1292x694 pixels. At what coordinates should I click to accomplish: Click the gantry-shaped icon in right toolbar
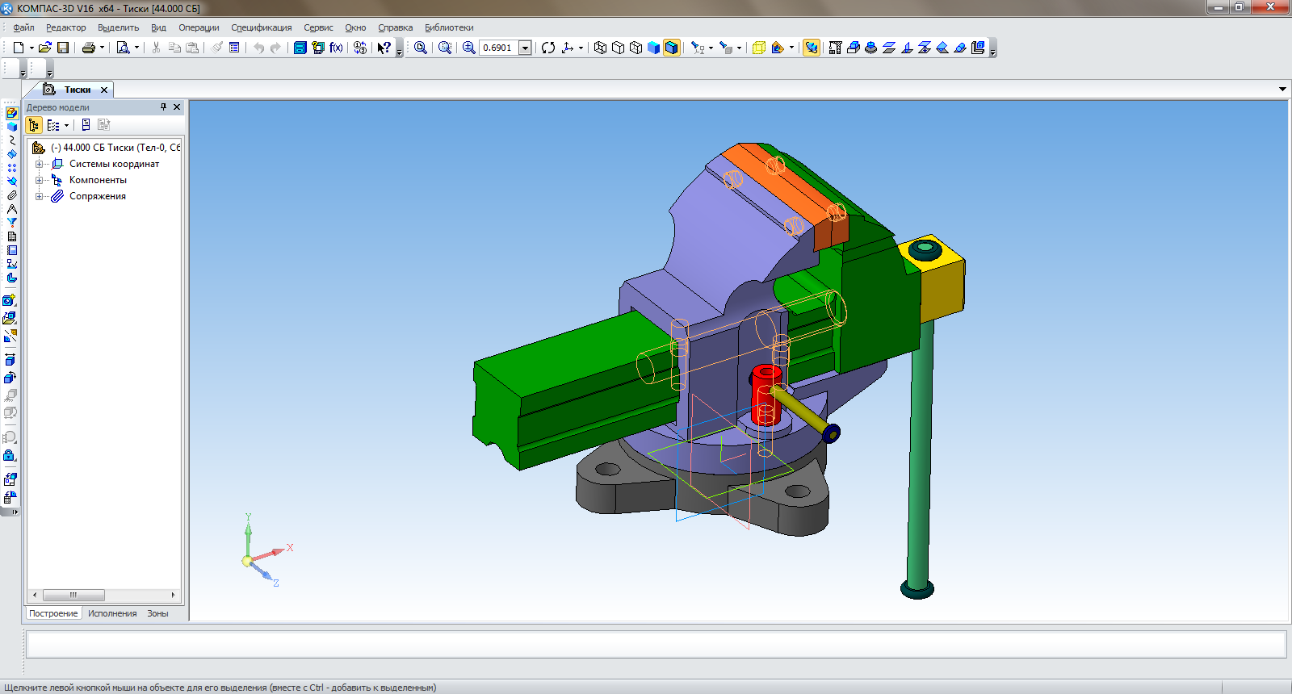pos(835,48)
